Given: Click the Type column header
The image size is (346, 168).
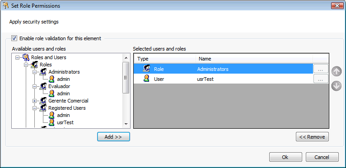Looking at the screenshot, I should [165, 59].
